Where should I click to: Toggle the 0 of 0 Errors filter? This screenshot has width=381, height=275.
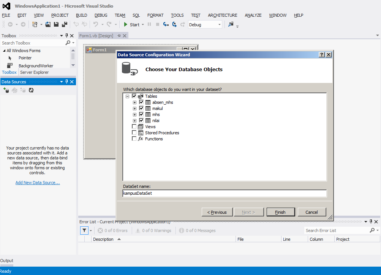click(x=113, y=230)
